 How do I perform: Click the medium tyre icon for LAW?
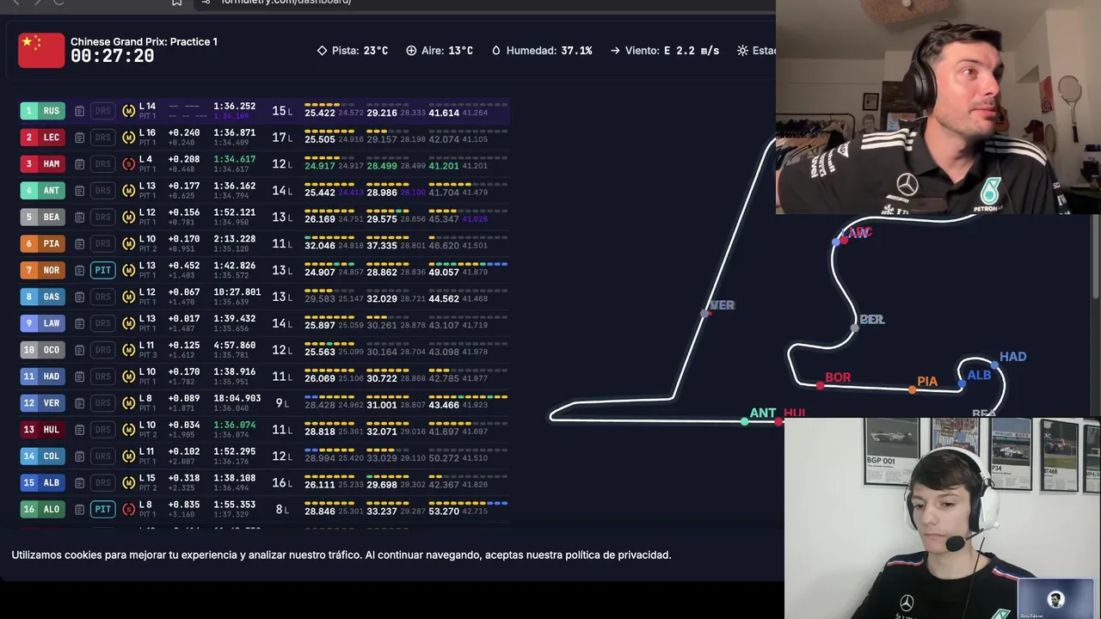coord(128,323)
